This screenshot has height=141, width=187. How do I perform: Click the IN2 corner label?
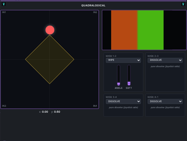95,12
